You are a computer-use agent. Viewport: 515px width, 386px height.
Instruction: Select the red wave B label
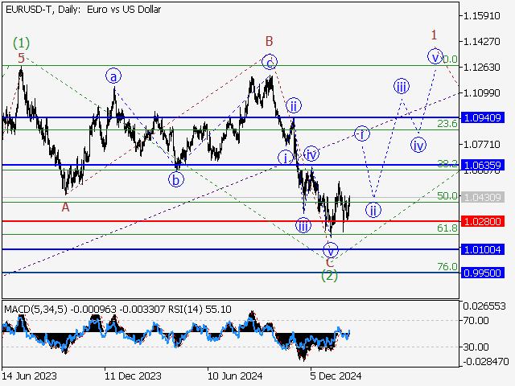click(270, 40)
